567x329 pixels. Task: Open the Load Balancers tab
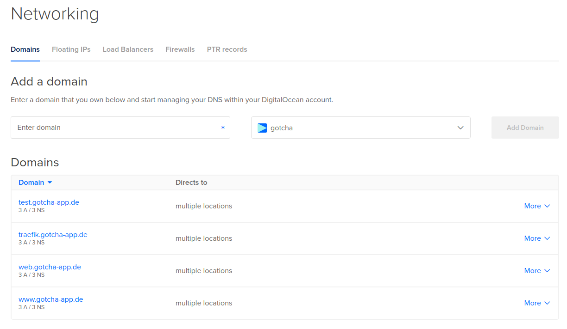click(x=128, y=49)
